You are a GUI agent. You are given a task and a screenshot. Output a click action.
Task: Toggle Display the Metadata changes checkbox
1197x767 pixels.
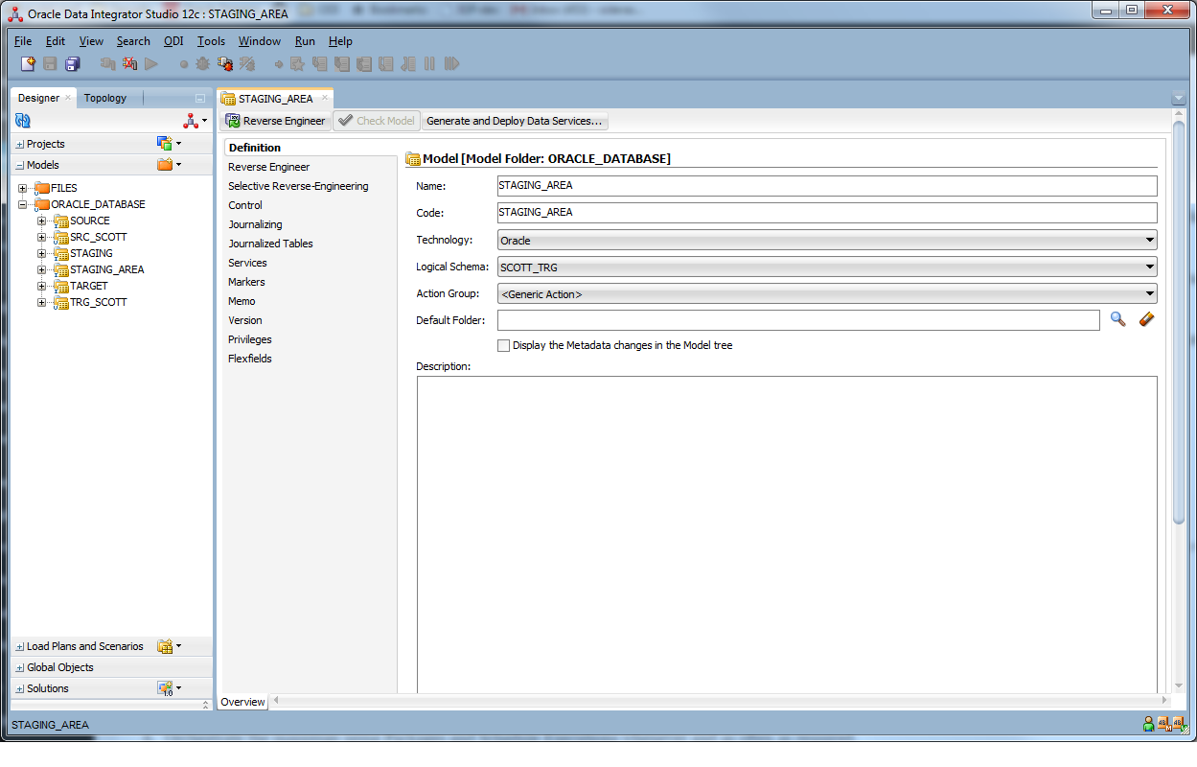point(504,345)
